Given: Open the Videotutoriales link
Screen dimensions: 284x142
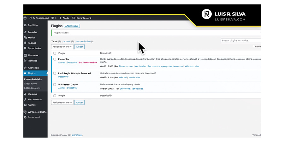Looking at the screenshot, I should (x=192, y=66).
